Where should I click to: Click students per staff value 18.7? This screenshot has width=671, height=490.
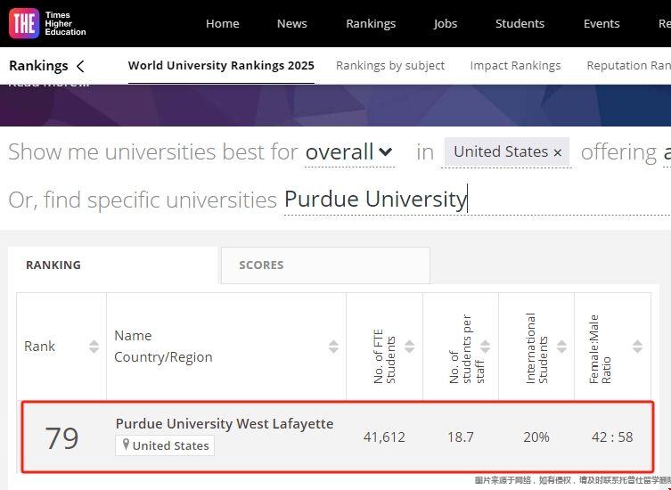(x=461, y=437)
